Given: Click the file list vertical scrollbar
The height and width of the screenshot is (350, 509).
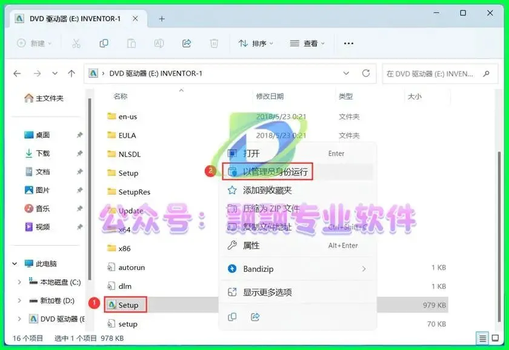Looking at the screenshot, I should 499,237.
